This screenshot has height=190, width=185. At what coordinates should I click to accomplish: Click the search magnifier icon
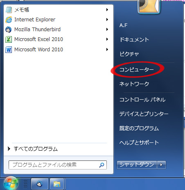pyautogui.click(x=102, y=165)
